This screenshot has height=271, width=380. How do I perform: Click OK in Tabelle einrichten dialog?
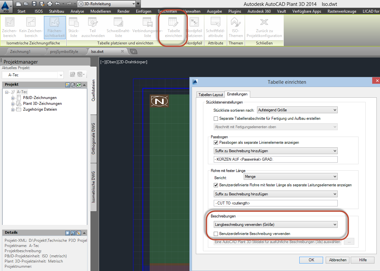click(x=311, y=260)
